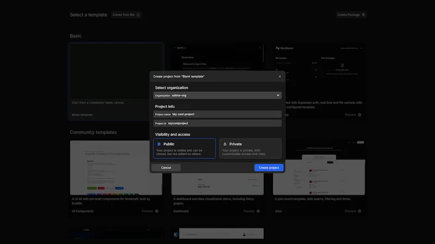Preview the Jobz template
The height and width of the screenshot is (244, 435).
pyautogui.click(x=353, y=211)
